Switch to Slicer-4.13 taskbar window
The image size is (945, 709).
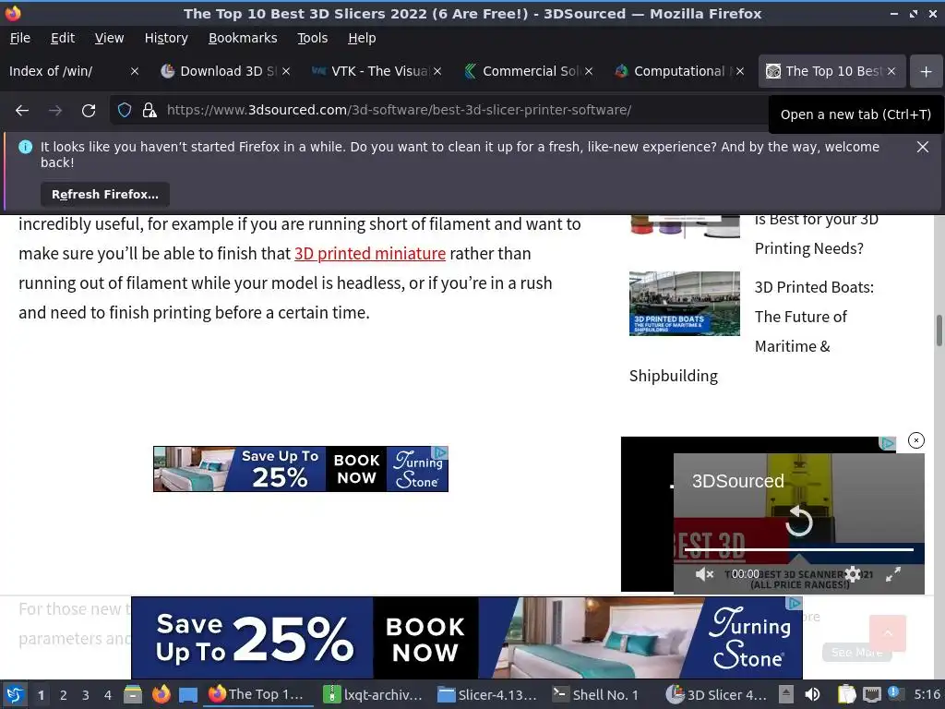point(487,694)
